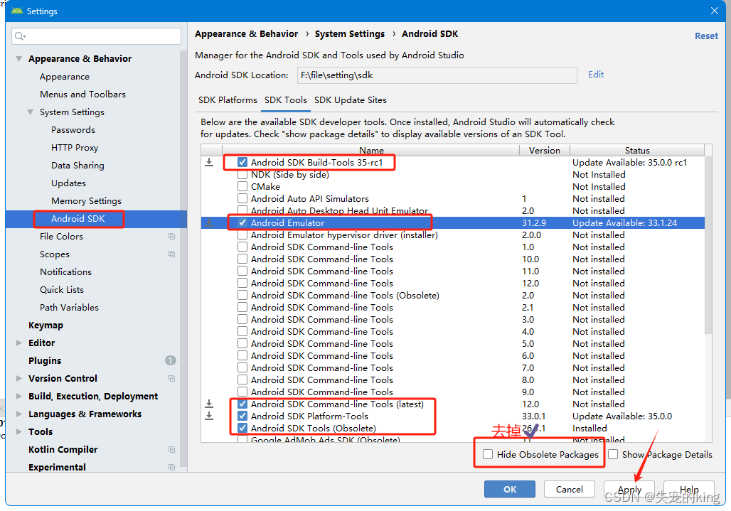Collapse the System Settings subtree

(x=31, y=112)
